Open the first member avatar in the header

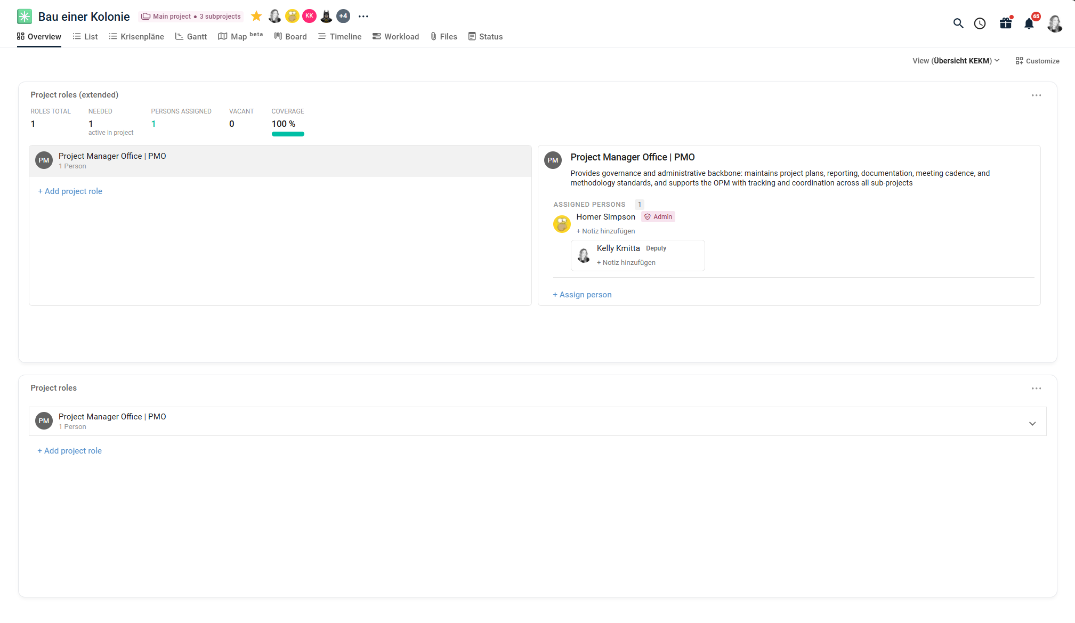(x=275, y=16)
